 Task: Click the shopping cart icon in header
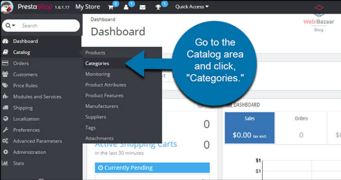point(110,7)
